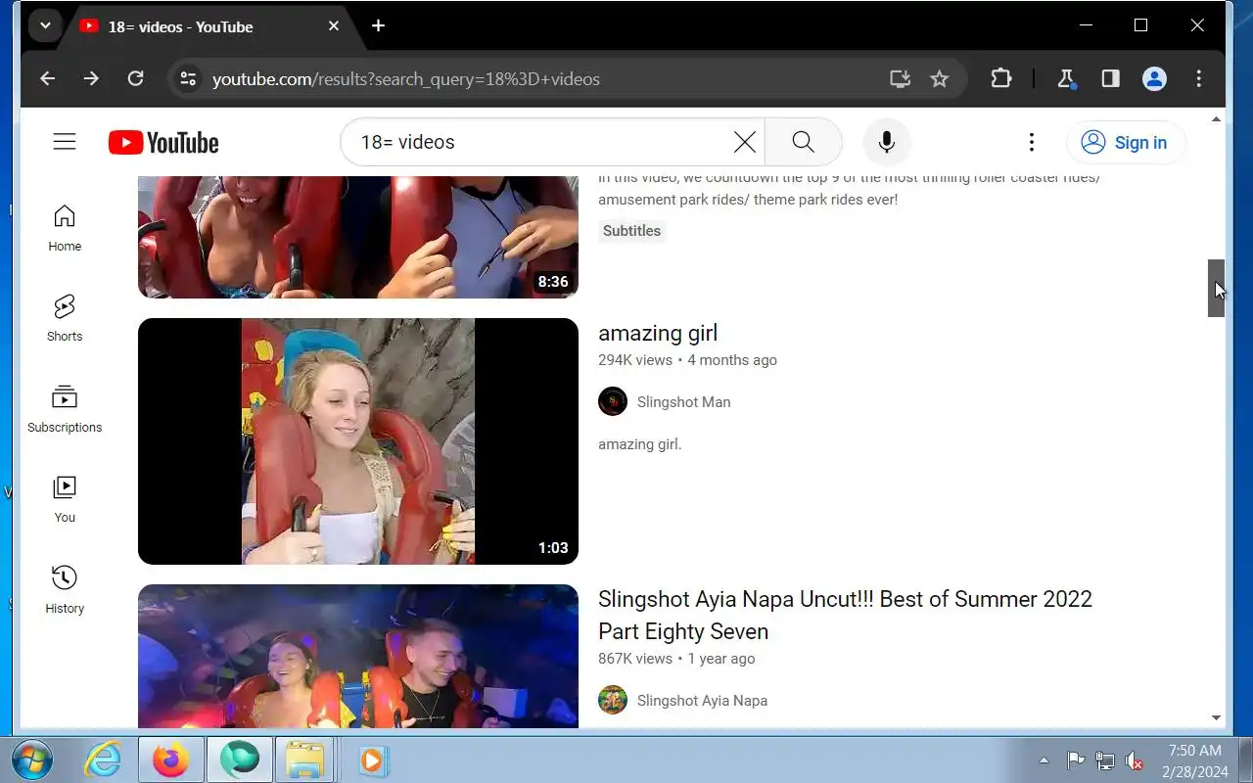Click muted volume tray icon
Image resolution: width=1253 pixels, height=783 pixels.
(x=1135, y=760)
